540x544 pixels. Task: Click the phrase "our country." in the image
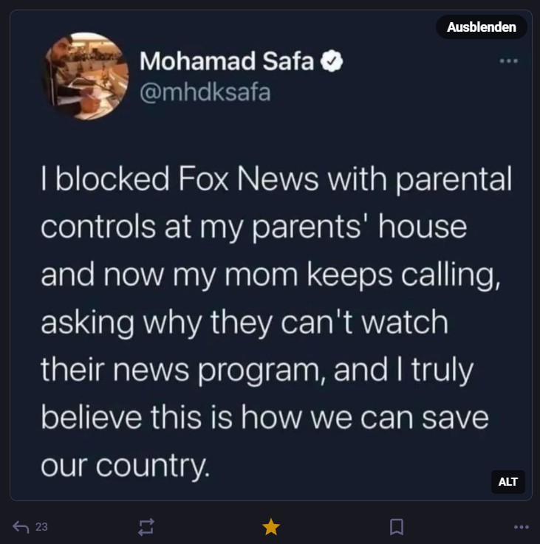pyautogui.click(x=126, y=466)
